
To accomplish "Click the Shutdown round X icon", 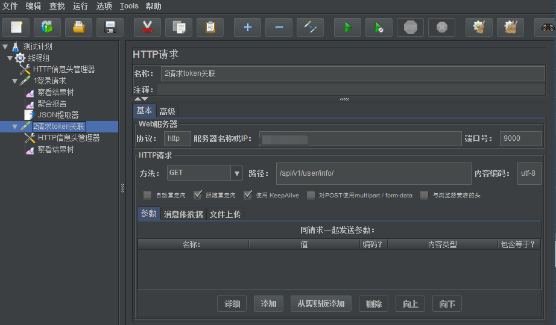I will point(442,27).
